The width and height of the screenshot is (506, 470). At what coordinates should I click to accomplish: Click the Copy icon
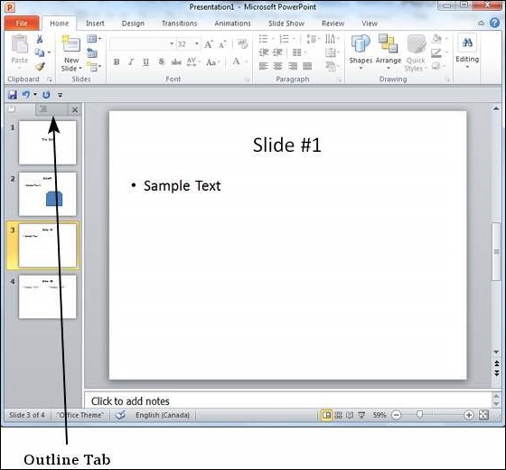point(40,52)
